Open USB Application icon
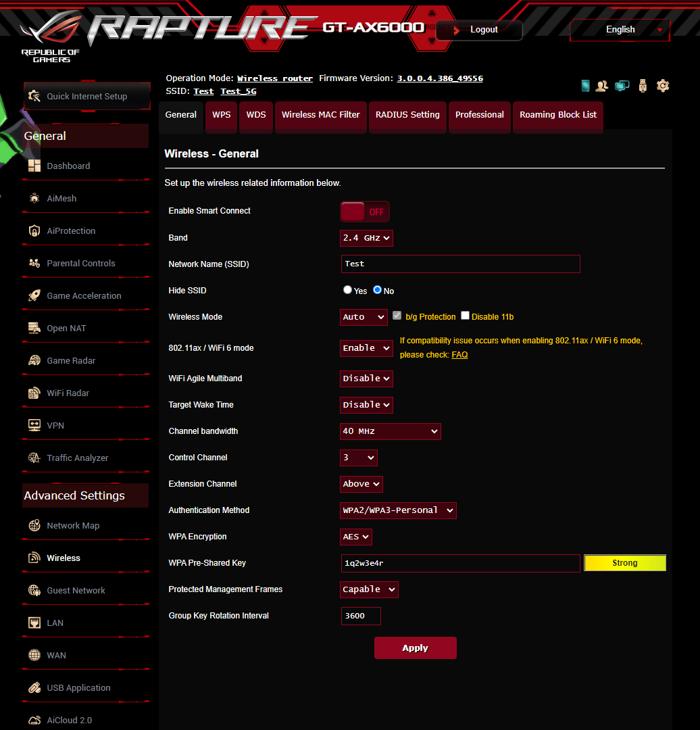 [34, 687]
